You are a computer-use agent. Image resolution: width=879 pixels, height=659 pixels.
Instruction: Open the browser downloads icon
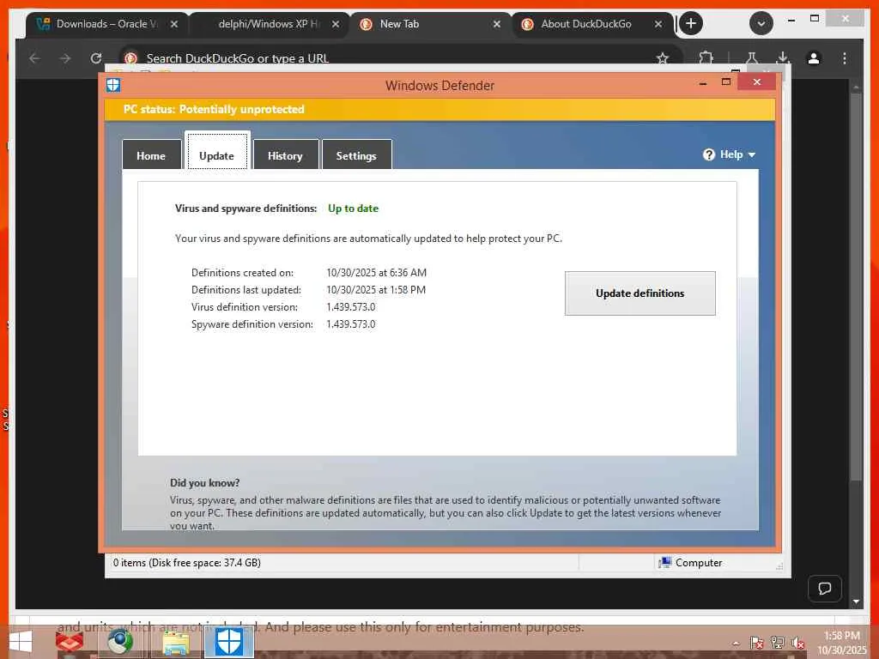tap(783, 58)
